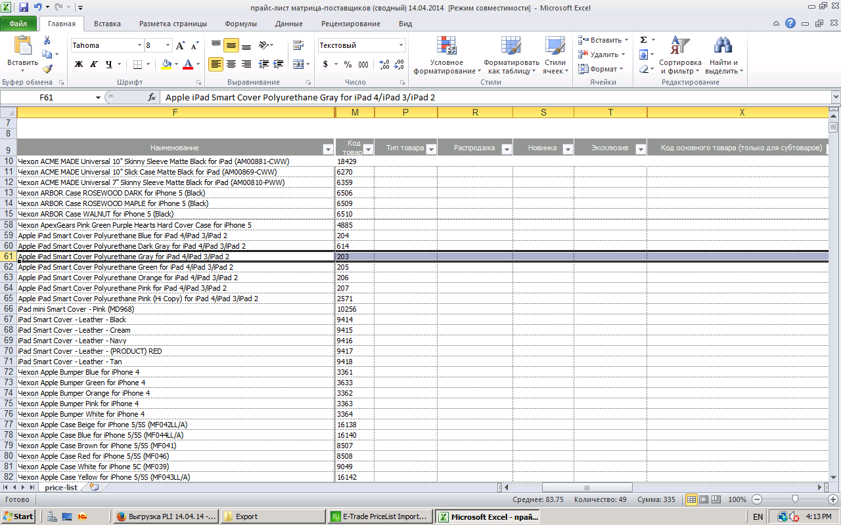Viewport: 841px width, 525px height.
Task: Click the increase decimal places icon
Action: point(384,64)
